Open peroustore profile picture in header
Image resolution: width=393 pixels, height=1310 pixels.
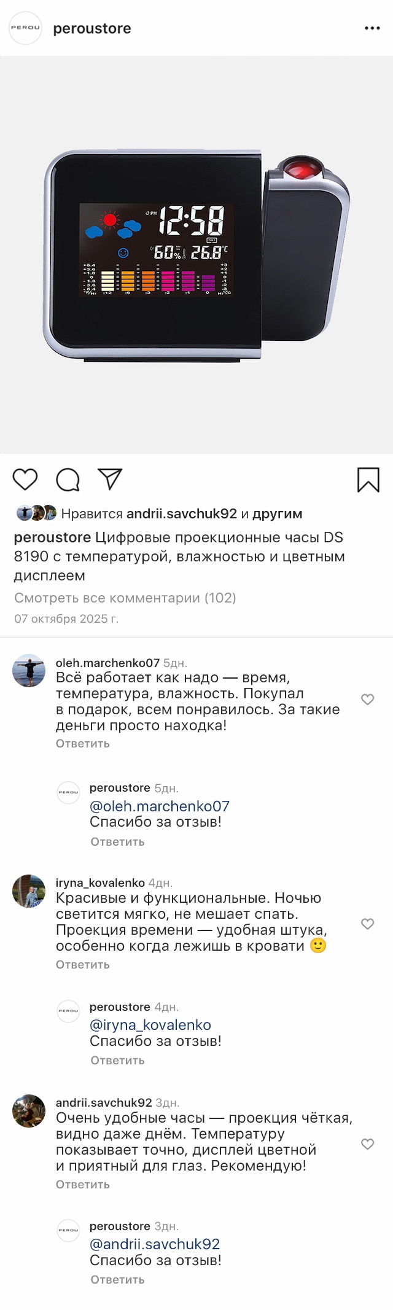click(25, 28)
